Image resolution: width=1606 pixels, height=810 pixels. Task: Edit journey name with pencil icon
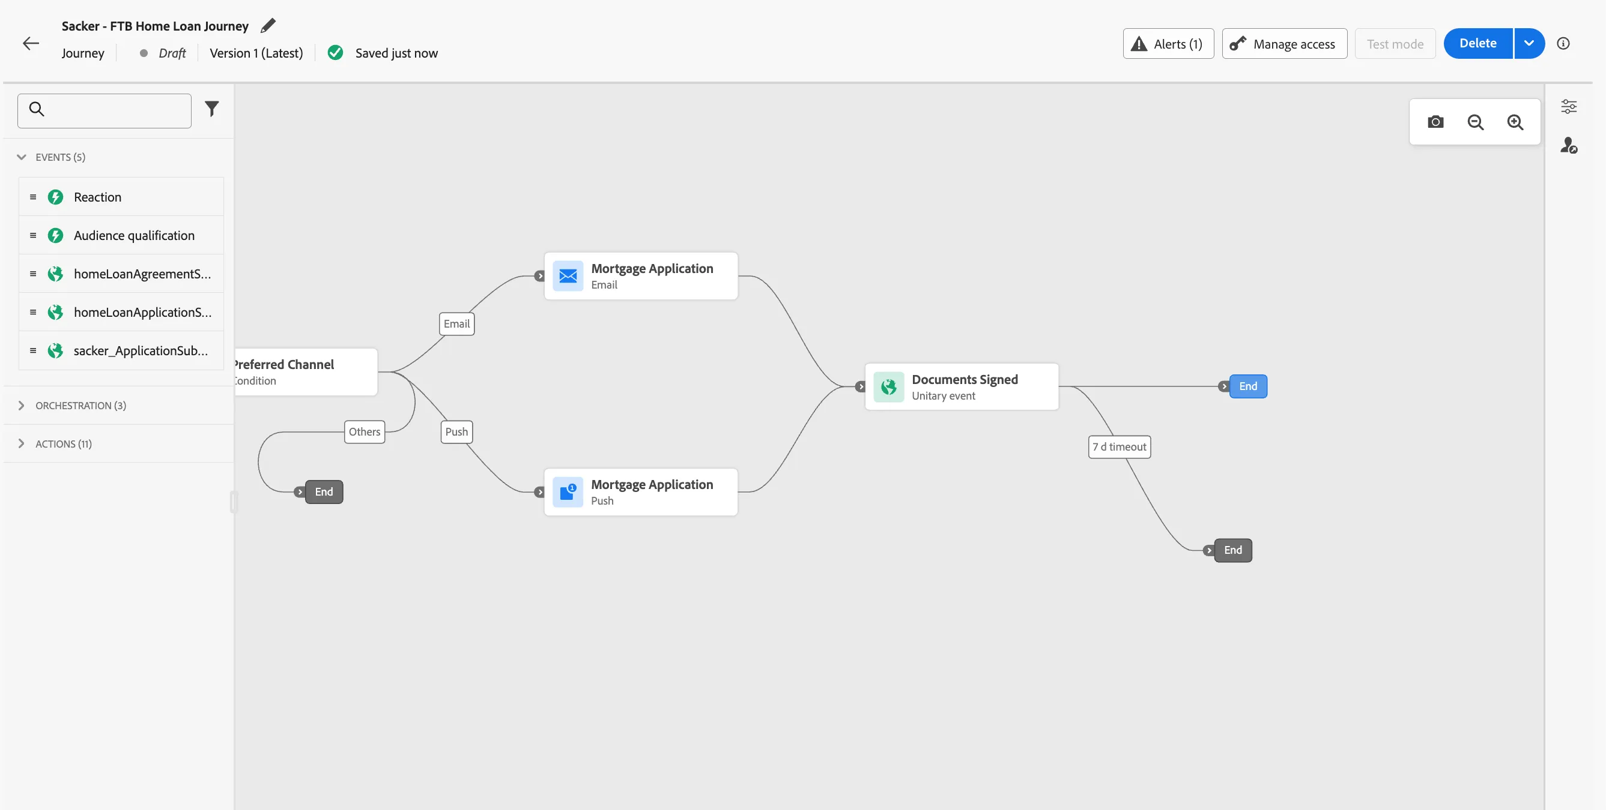point(268,26)
